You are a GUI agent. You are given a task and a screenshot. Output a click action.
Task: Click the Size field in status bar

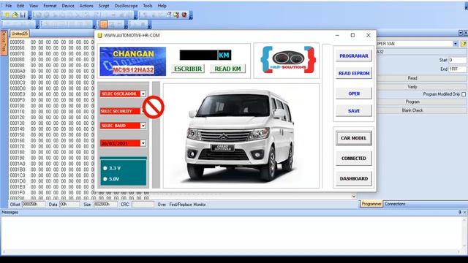pos(105,205)
